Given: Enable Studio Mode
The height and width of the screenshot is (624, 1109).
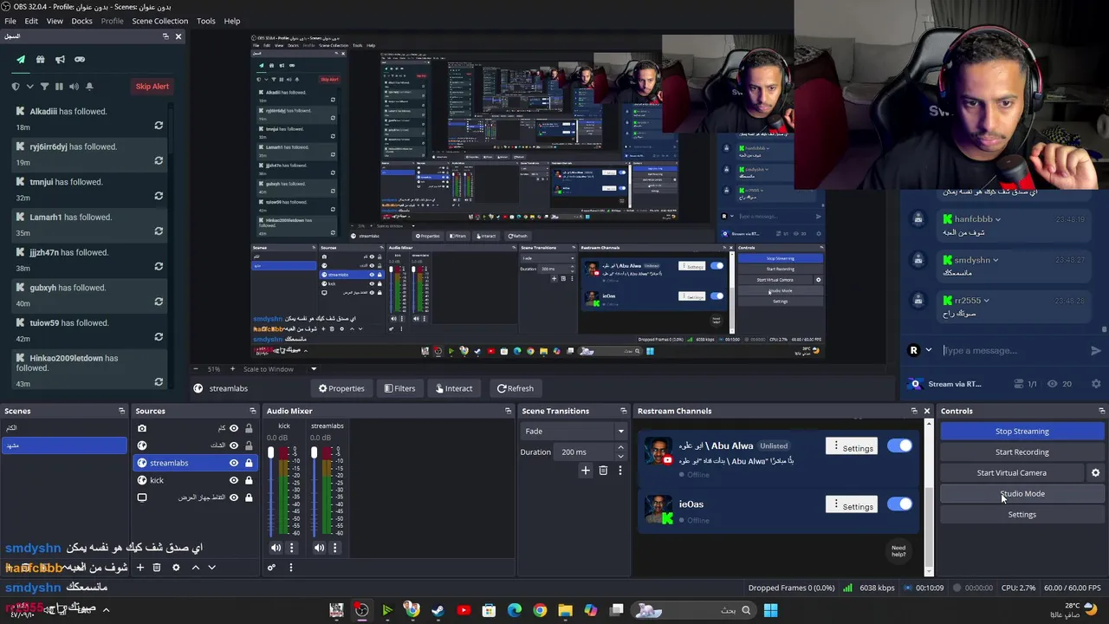Looking at the screenshot, I should point(1021,494).
